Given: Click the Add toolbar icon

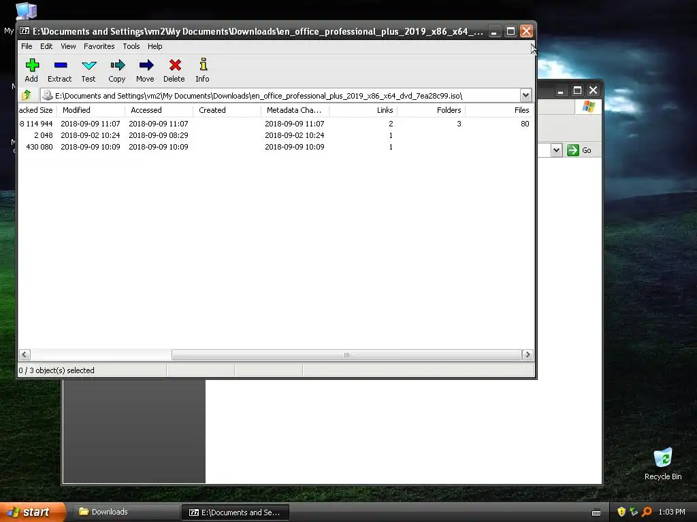Looking at the screenshot, I should (31, 65).
